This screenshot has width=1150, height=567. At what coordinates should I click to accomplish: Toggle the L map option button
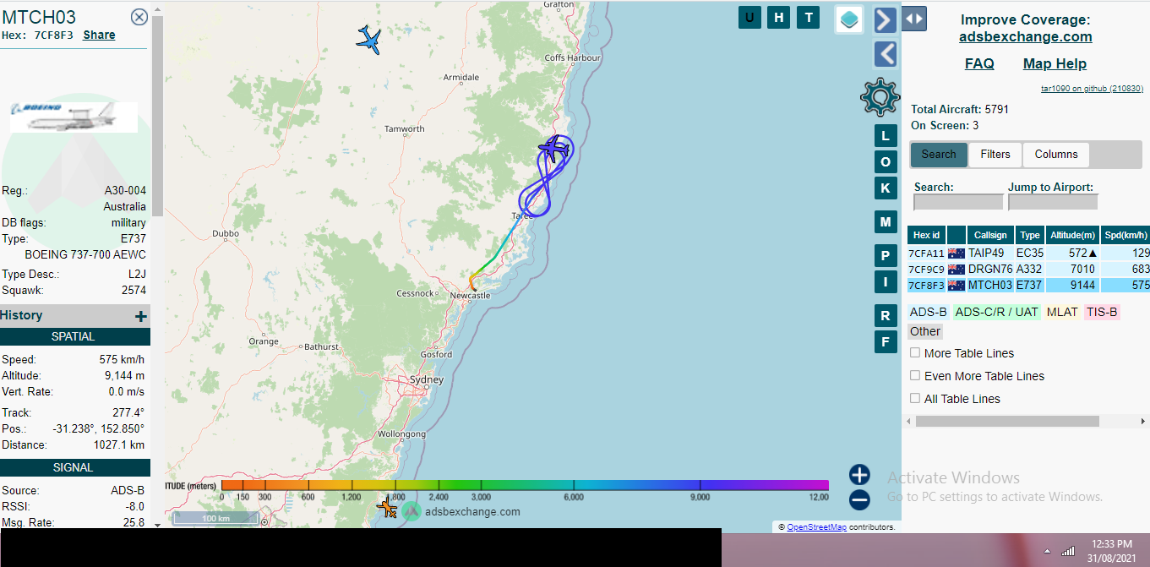click(x=886, y=135)
